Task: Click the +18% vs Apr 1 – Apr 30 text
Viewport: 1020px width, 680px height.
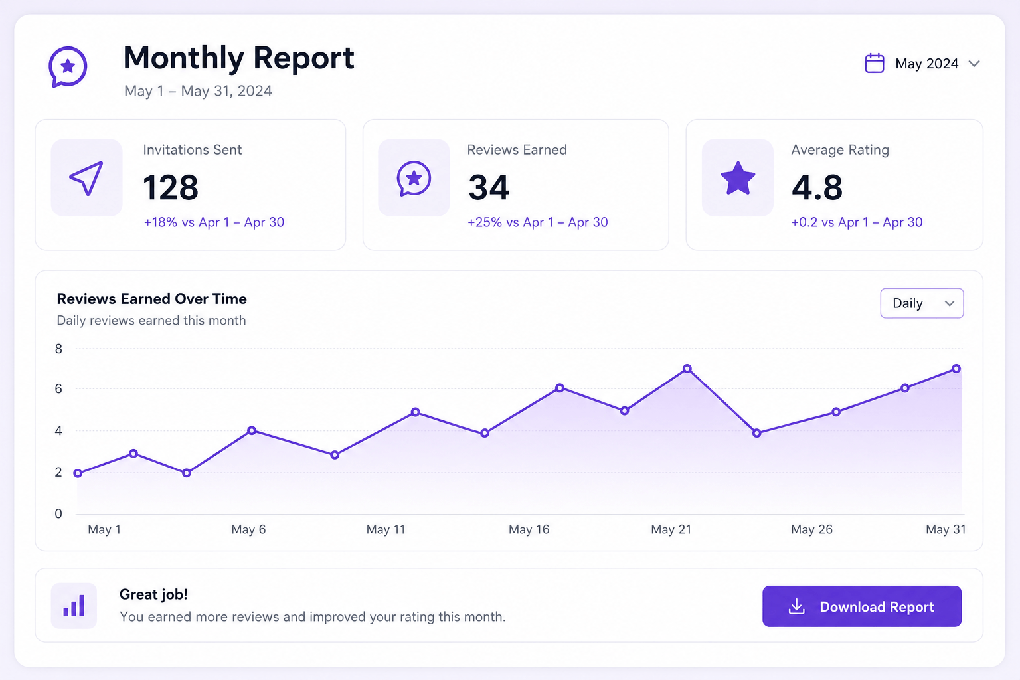Action: coord(214,222)
